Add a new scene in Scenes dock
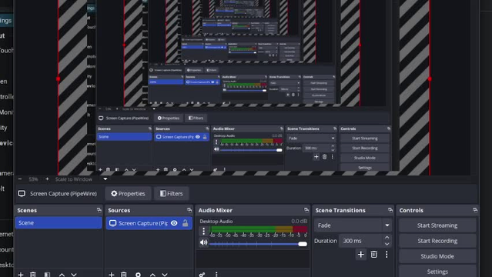This screenshot has height=277, width=492. click(x=21, y=275)
